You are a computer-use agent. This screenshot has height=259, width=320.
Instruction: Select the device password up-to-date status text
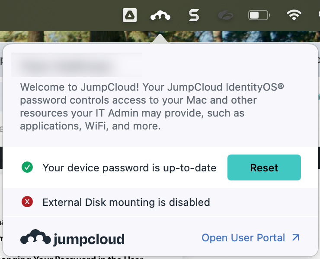point(129,167)
